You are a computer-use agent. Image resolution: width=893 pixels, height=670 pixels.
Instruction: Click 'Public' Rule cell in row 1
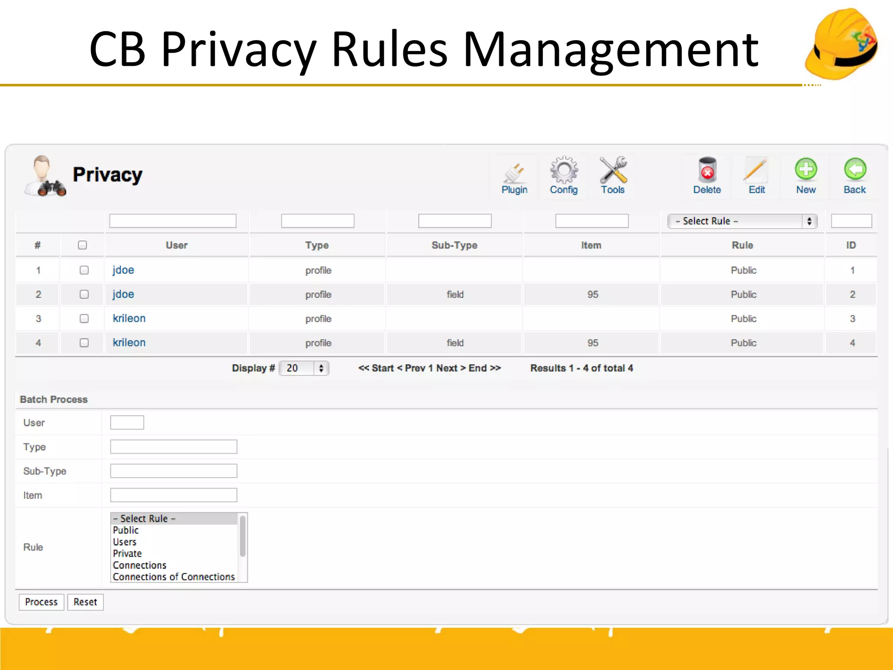[x=744, y=270]
